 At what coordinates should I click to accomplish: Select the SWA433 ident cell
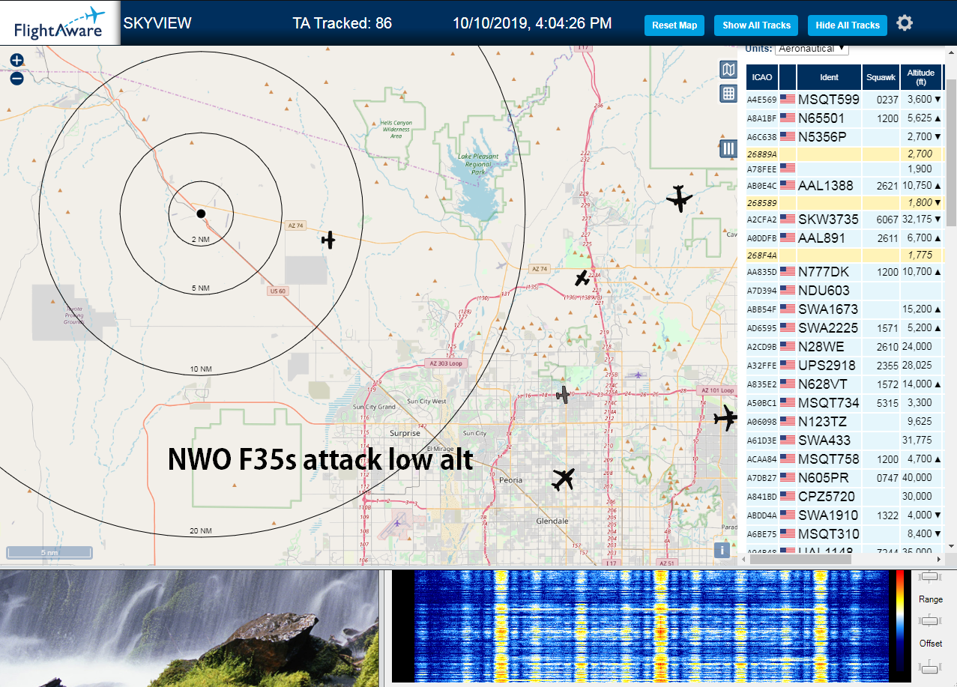(830, 440)
